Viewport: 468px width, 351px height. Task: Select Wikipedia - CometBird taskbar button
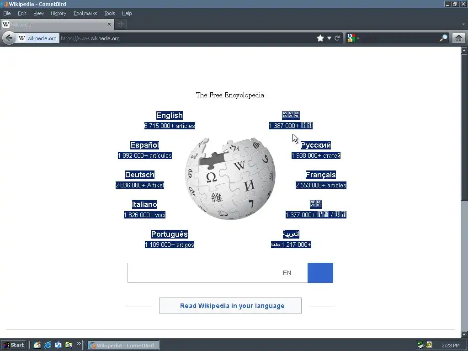tap(123, 346)
